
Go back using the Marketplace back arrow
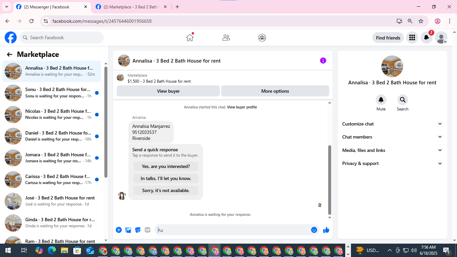(9, 55)
